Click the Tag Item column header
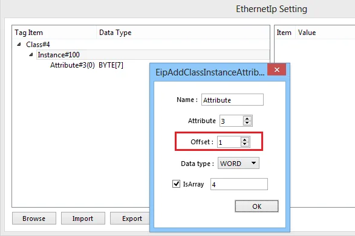 (x=54, y=33)
